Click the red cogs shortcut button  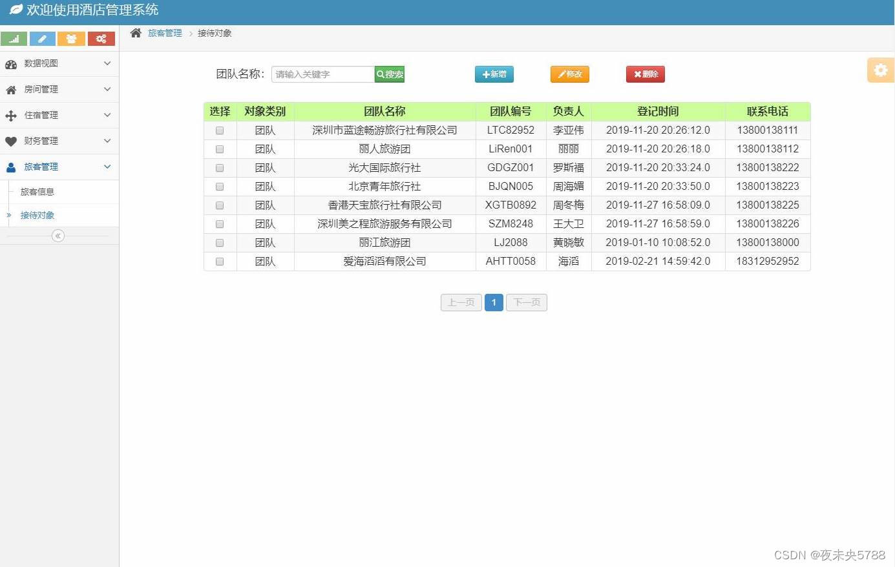[101, 39]
